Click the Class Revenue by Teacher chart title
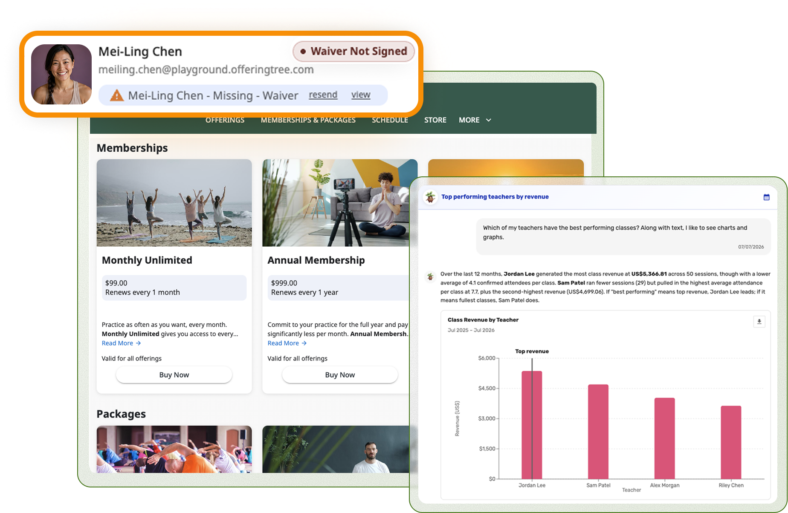 click(x=483, y=320)
